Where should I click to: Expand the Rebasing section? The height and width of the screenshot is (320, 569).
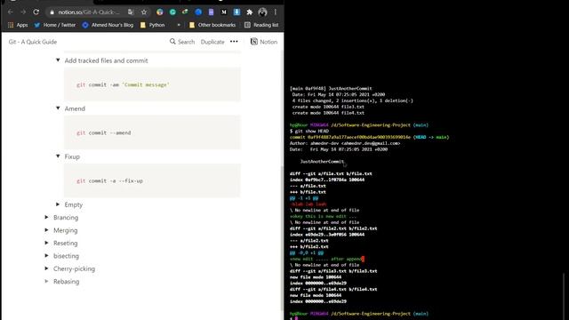46,281
